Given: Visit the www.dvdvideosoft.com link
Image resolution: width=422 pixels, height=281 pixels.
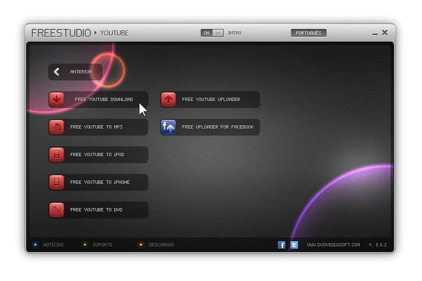Looking at the screenshot, I should pos(333,245).
